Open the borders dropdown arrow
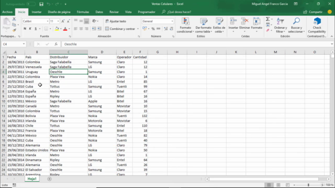This screenshot has width=335, height=188. pos(50,29)
